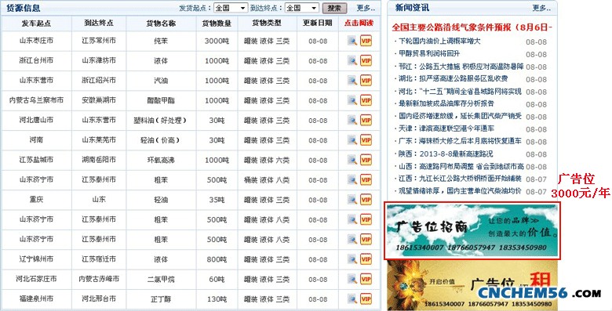Click the 桶装 液体 八类 cargo type cell
The width and height of the screenshot is (612, 311).
267,179
